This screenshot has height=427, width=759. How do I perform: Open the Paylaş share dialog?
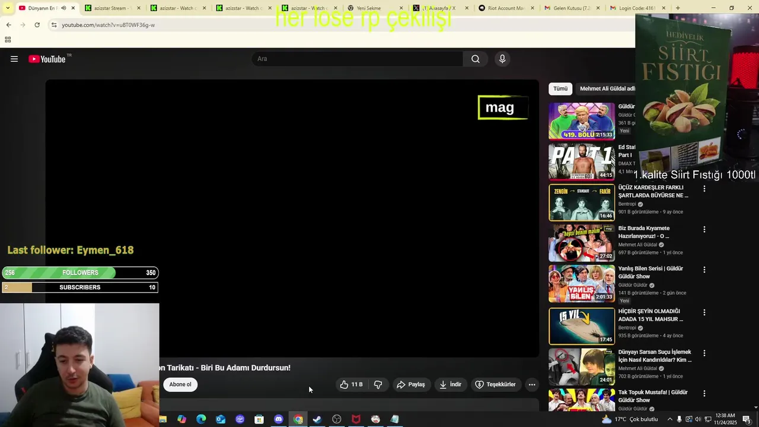pyautogui.click(x=411, y=384)
